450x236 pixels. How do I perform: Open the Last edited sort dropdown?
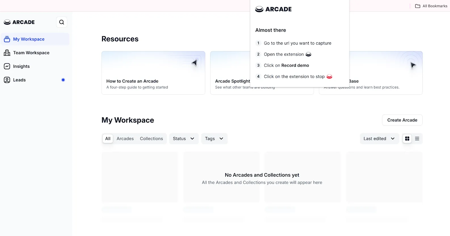tap(379, 139)
